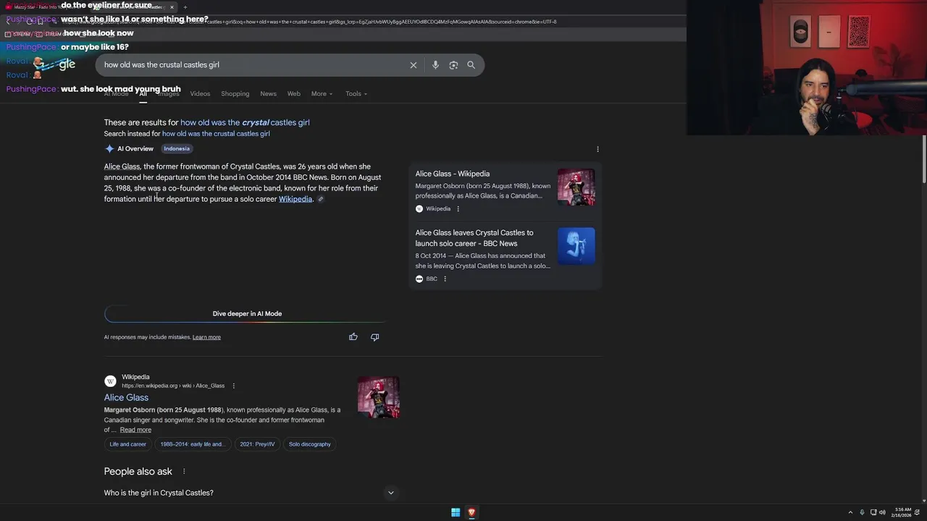
Task: Click the link chip icon after Wikipedia citation
Action: [321, 199]
